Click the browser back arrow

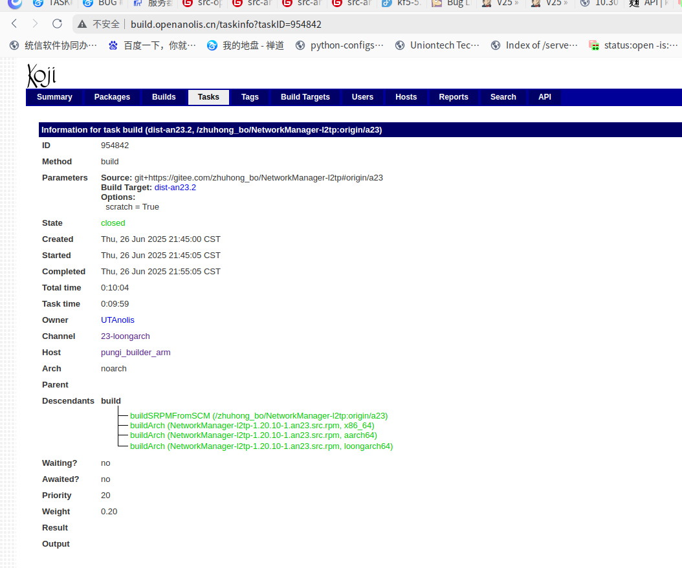pyautogui.click(x=14, y=24)
